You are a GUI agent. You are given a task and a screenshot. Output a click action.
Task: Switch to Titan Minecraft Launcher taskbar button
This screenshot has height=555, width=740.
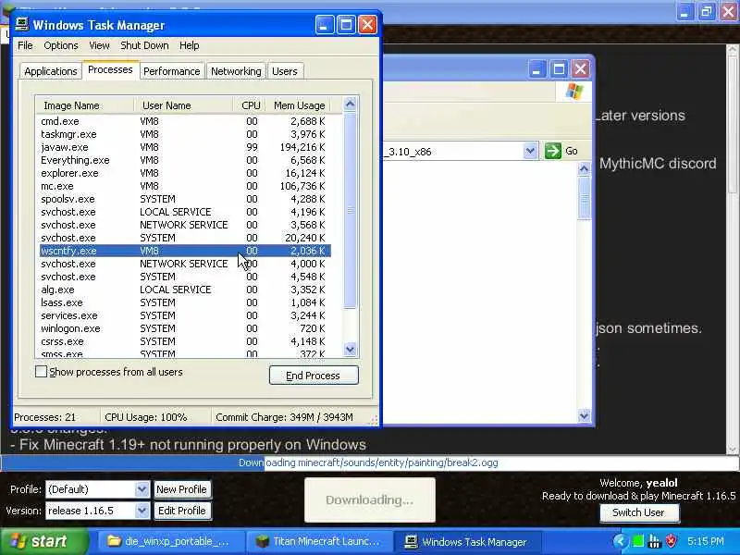(x=318, y=541)
